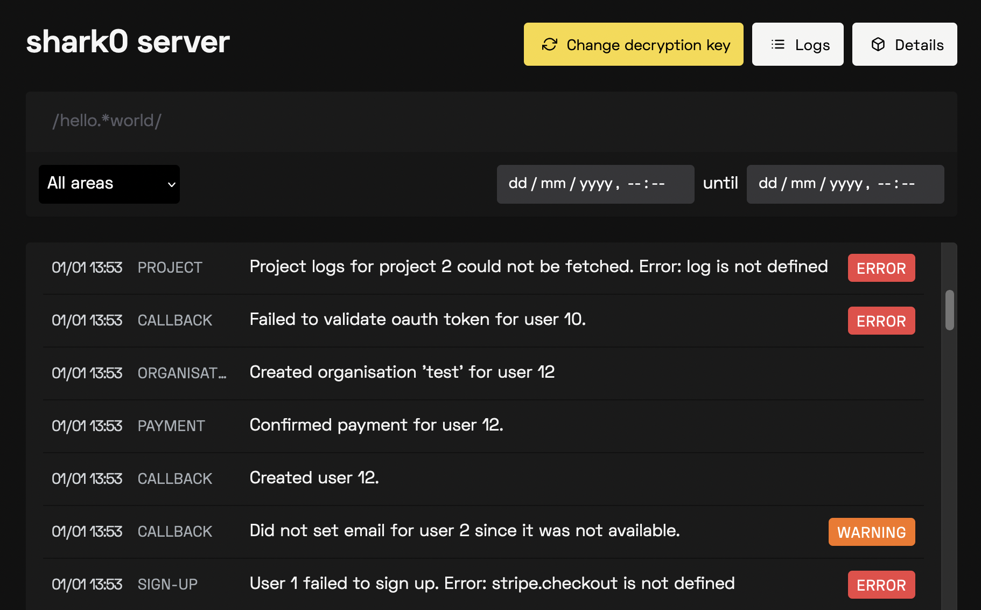Screen dimensions: 981x610
Task: Set the start date-time filter field
Action: [x=595, y=184]
